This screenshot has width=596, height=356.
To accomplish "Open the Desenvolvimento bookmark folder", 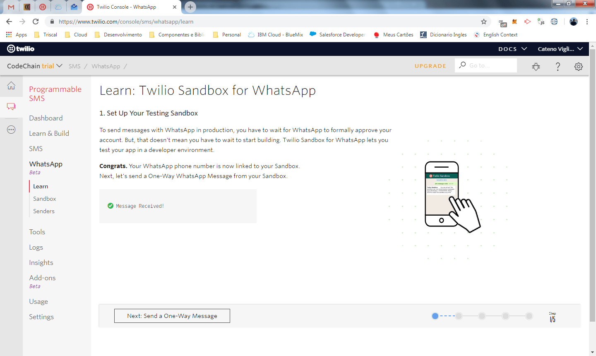I will (118, 35).
